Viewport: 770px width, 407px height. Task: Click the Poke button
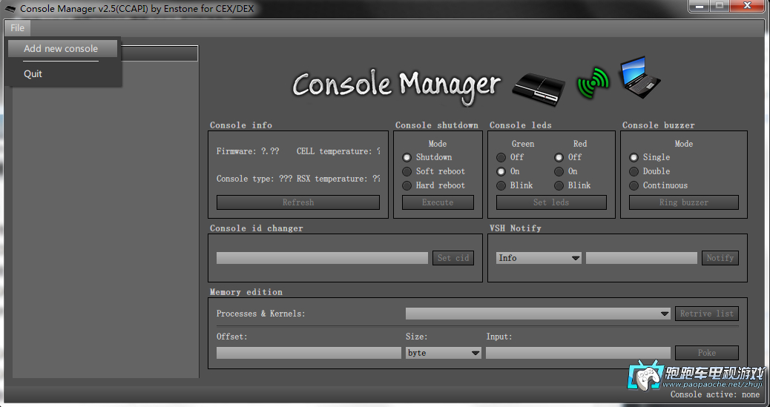point(707,352)
